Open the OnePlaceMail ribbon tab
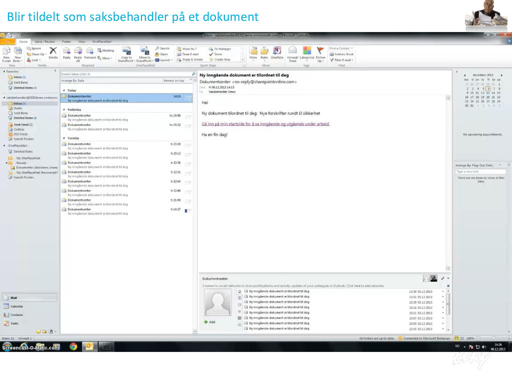The height and width of the screenshot is (384, 512). pyautogui.click(x=102, y=42)
